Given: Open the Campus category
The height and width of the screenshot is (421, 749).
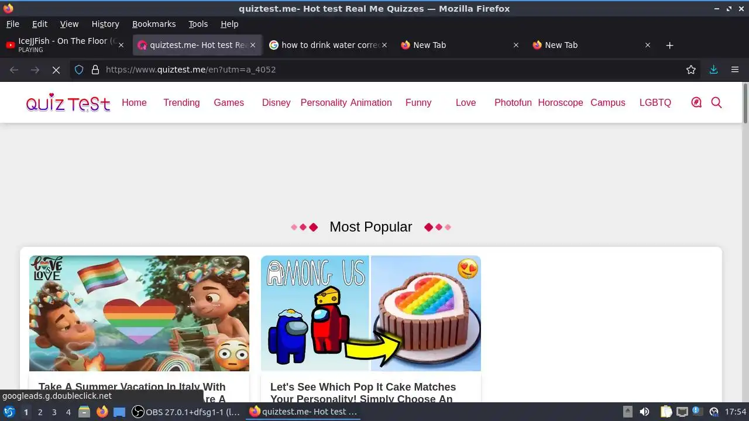Looking at the screenshot, I should 608,102.
